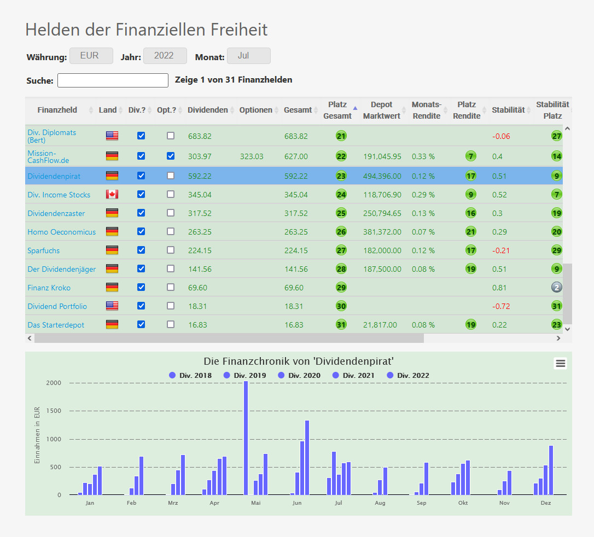Click the silver stability medal for Finanz Kroko
This screenshot has height=537, width=600.
click(557, 288)
